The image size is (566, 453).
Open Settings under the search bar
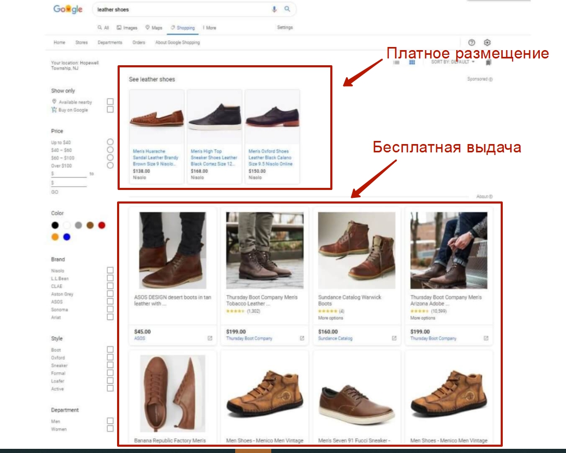pyautogui.click(x=285, y=27)
